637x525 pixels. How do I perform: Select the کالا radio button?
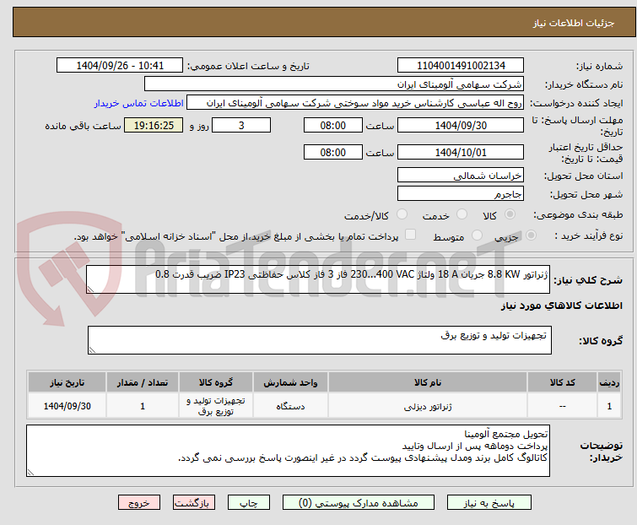pos(510,214)
